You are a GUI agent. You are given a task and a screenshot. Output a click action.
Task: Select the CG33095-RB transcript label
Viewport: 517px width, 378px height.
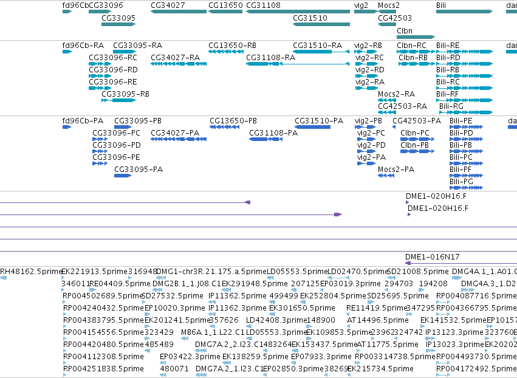click(125, 94)
